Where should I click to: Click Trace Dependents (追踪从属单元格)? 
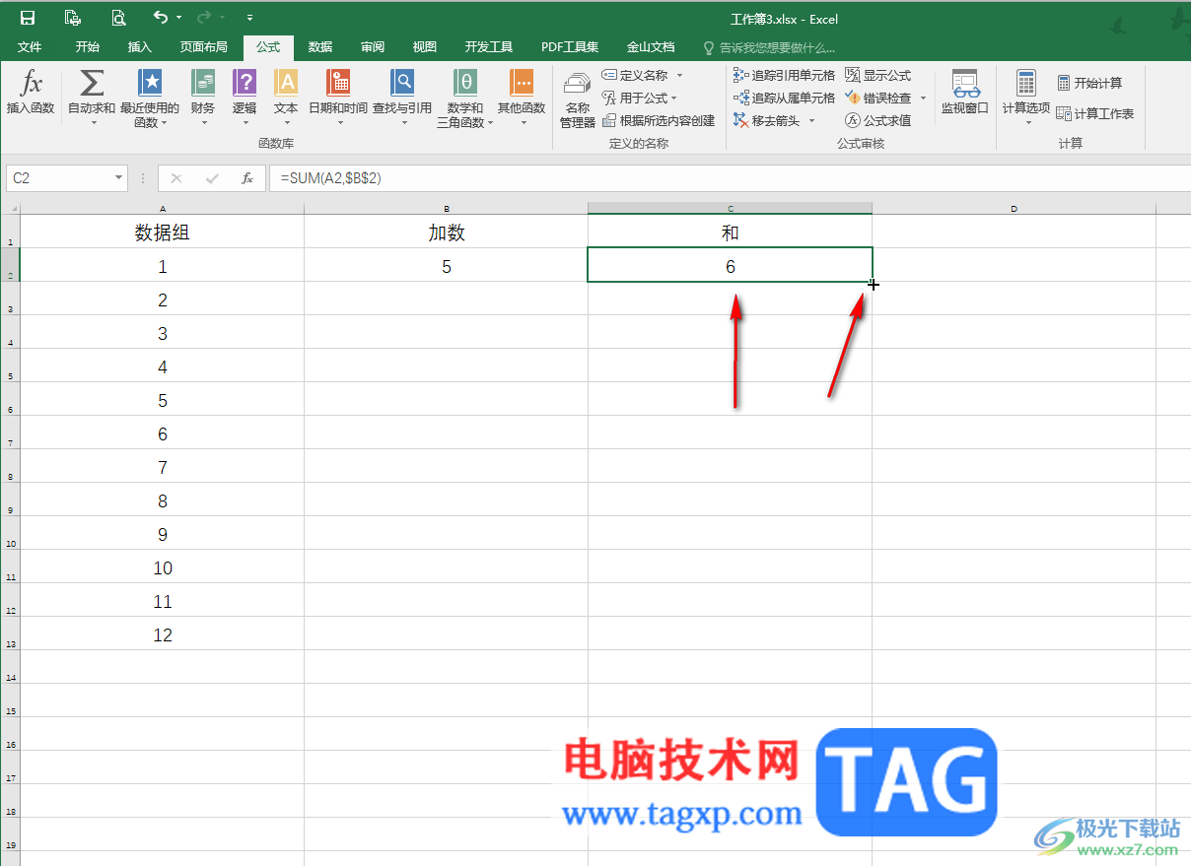pos(785,98)
